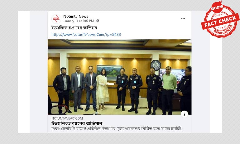Open the post options three-dot menu
This screenshot has height=144, width=240.
click(x=183, y=18)
